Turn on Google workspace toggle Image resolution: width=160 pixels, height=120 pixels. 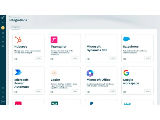[124, 92]
